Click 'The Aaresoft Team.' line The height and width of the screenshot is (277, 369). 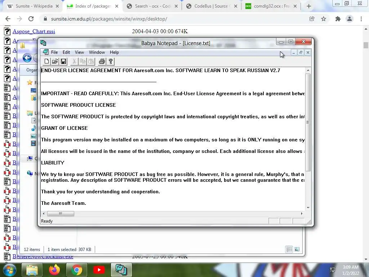[x=63, y=203]
